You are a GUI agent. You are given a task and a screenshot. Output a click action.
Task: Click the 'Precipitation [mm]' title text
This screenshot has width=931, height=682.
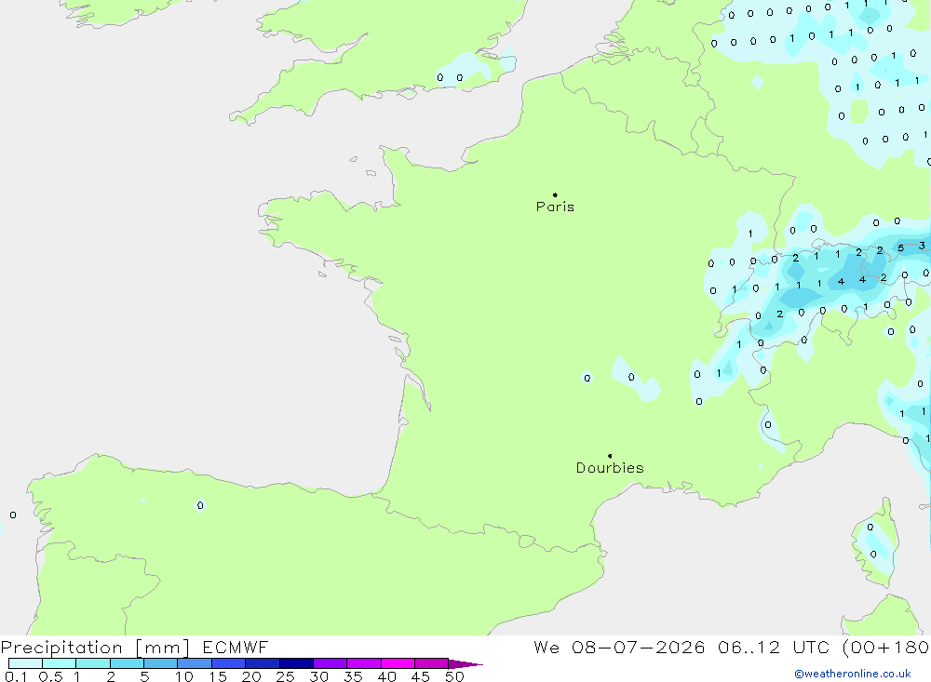tap(95, 648)
